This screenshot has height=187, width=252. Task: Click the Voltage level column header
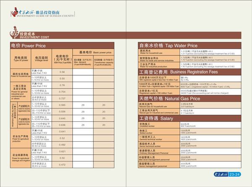click(x=41, y=59)
